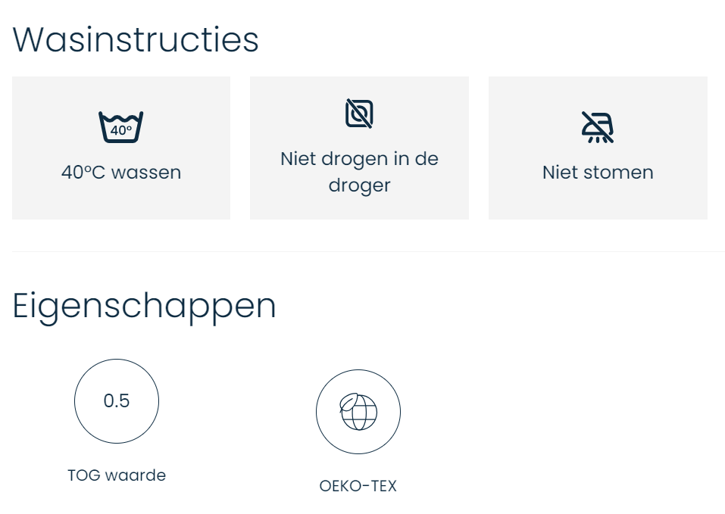Select the 'Niet drogen in de' text line
This screenshot has height=514, width=725.
click(x=359, y=160)
